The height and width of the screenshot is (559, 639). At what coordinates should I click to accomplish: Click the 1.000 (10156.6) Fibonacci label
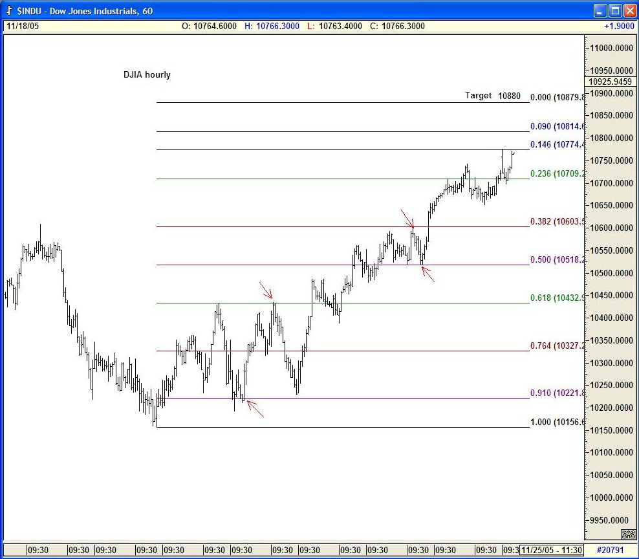(x=557, y=422)
